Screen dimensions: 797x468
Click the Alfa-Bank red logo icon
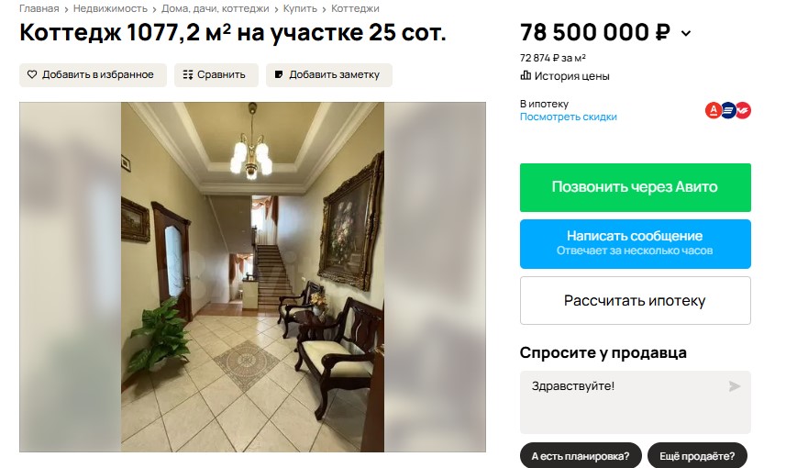click(x=714, y=110)
